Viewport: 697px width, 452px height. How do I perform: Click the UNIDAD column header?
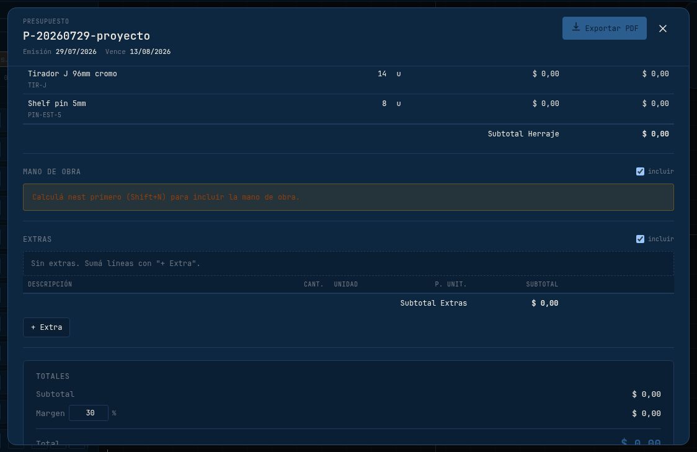[x=346, y=285]
